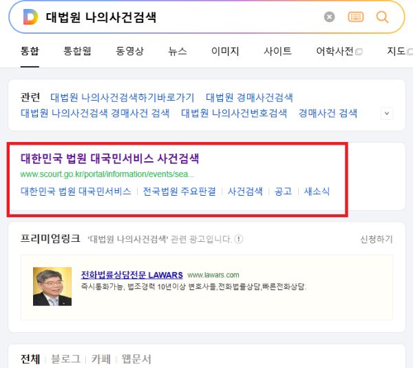413x368 pixels.
Task: Select the 카페 filter
Action: 101,359
